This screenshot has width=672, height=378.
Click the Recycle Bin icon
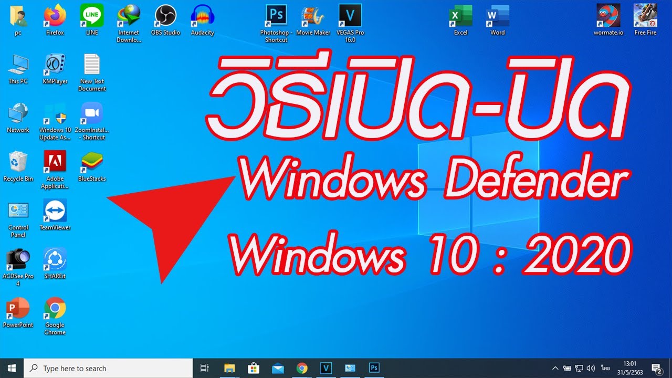pyautogui.click(x=18, y=166)
